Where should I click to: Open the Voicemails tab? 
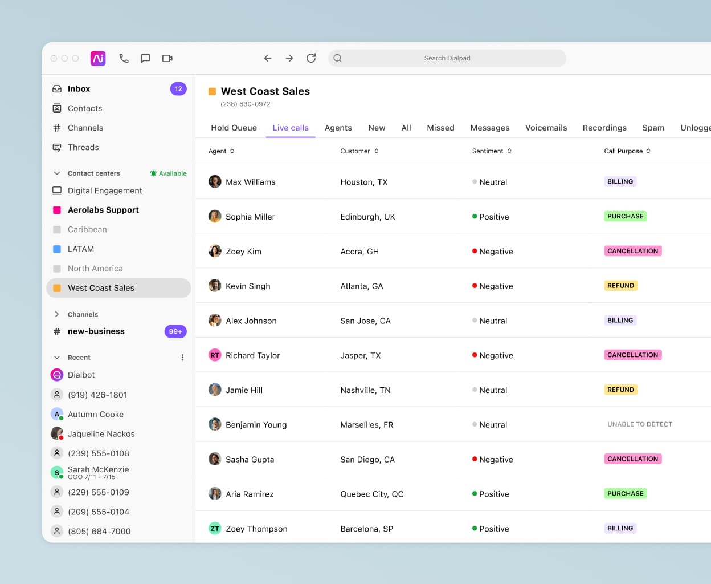coord(546,128)
